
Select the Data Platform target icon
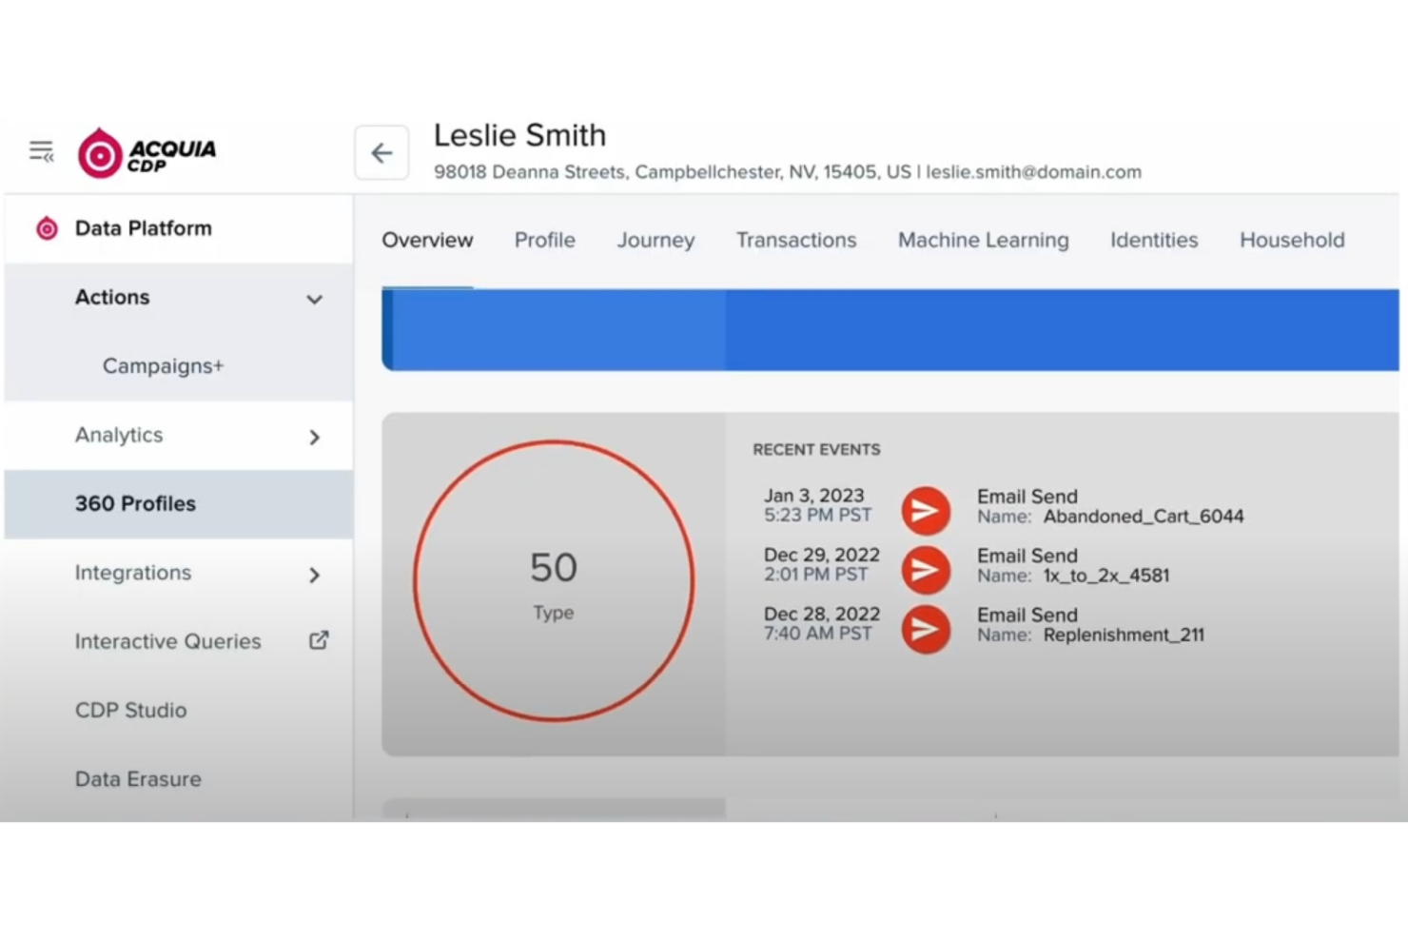(46, 227)
